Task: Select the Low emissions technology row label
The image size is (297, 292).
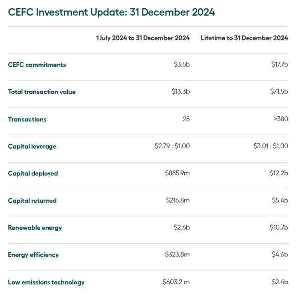Action: click(47, 282)
